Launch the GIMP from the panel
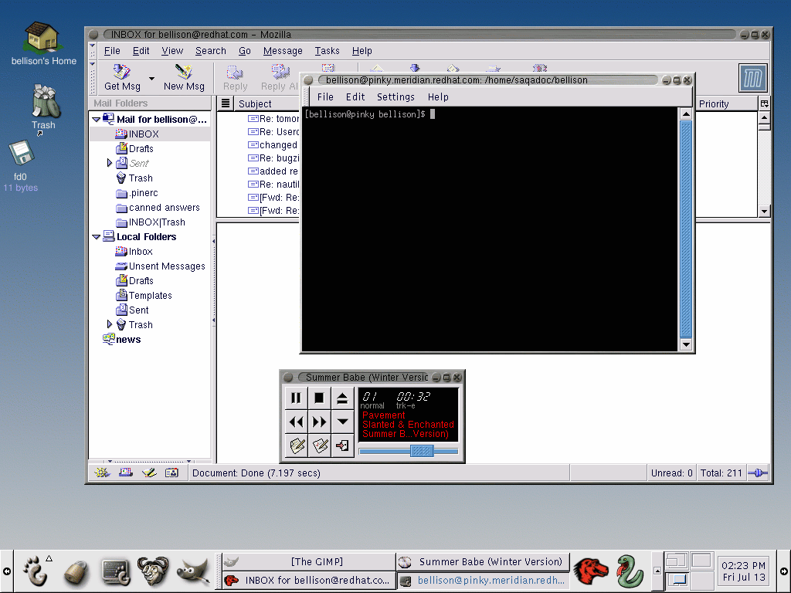 (x=193, y=571)
